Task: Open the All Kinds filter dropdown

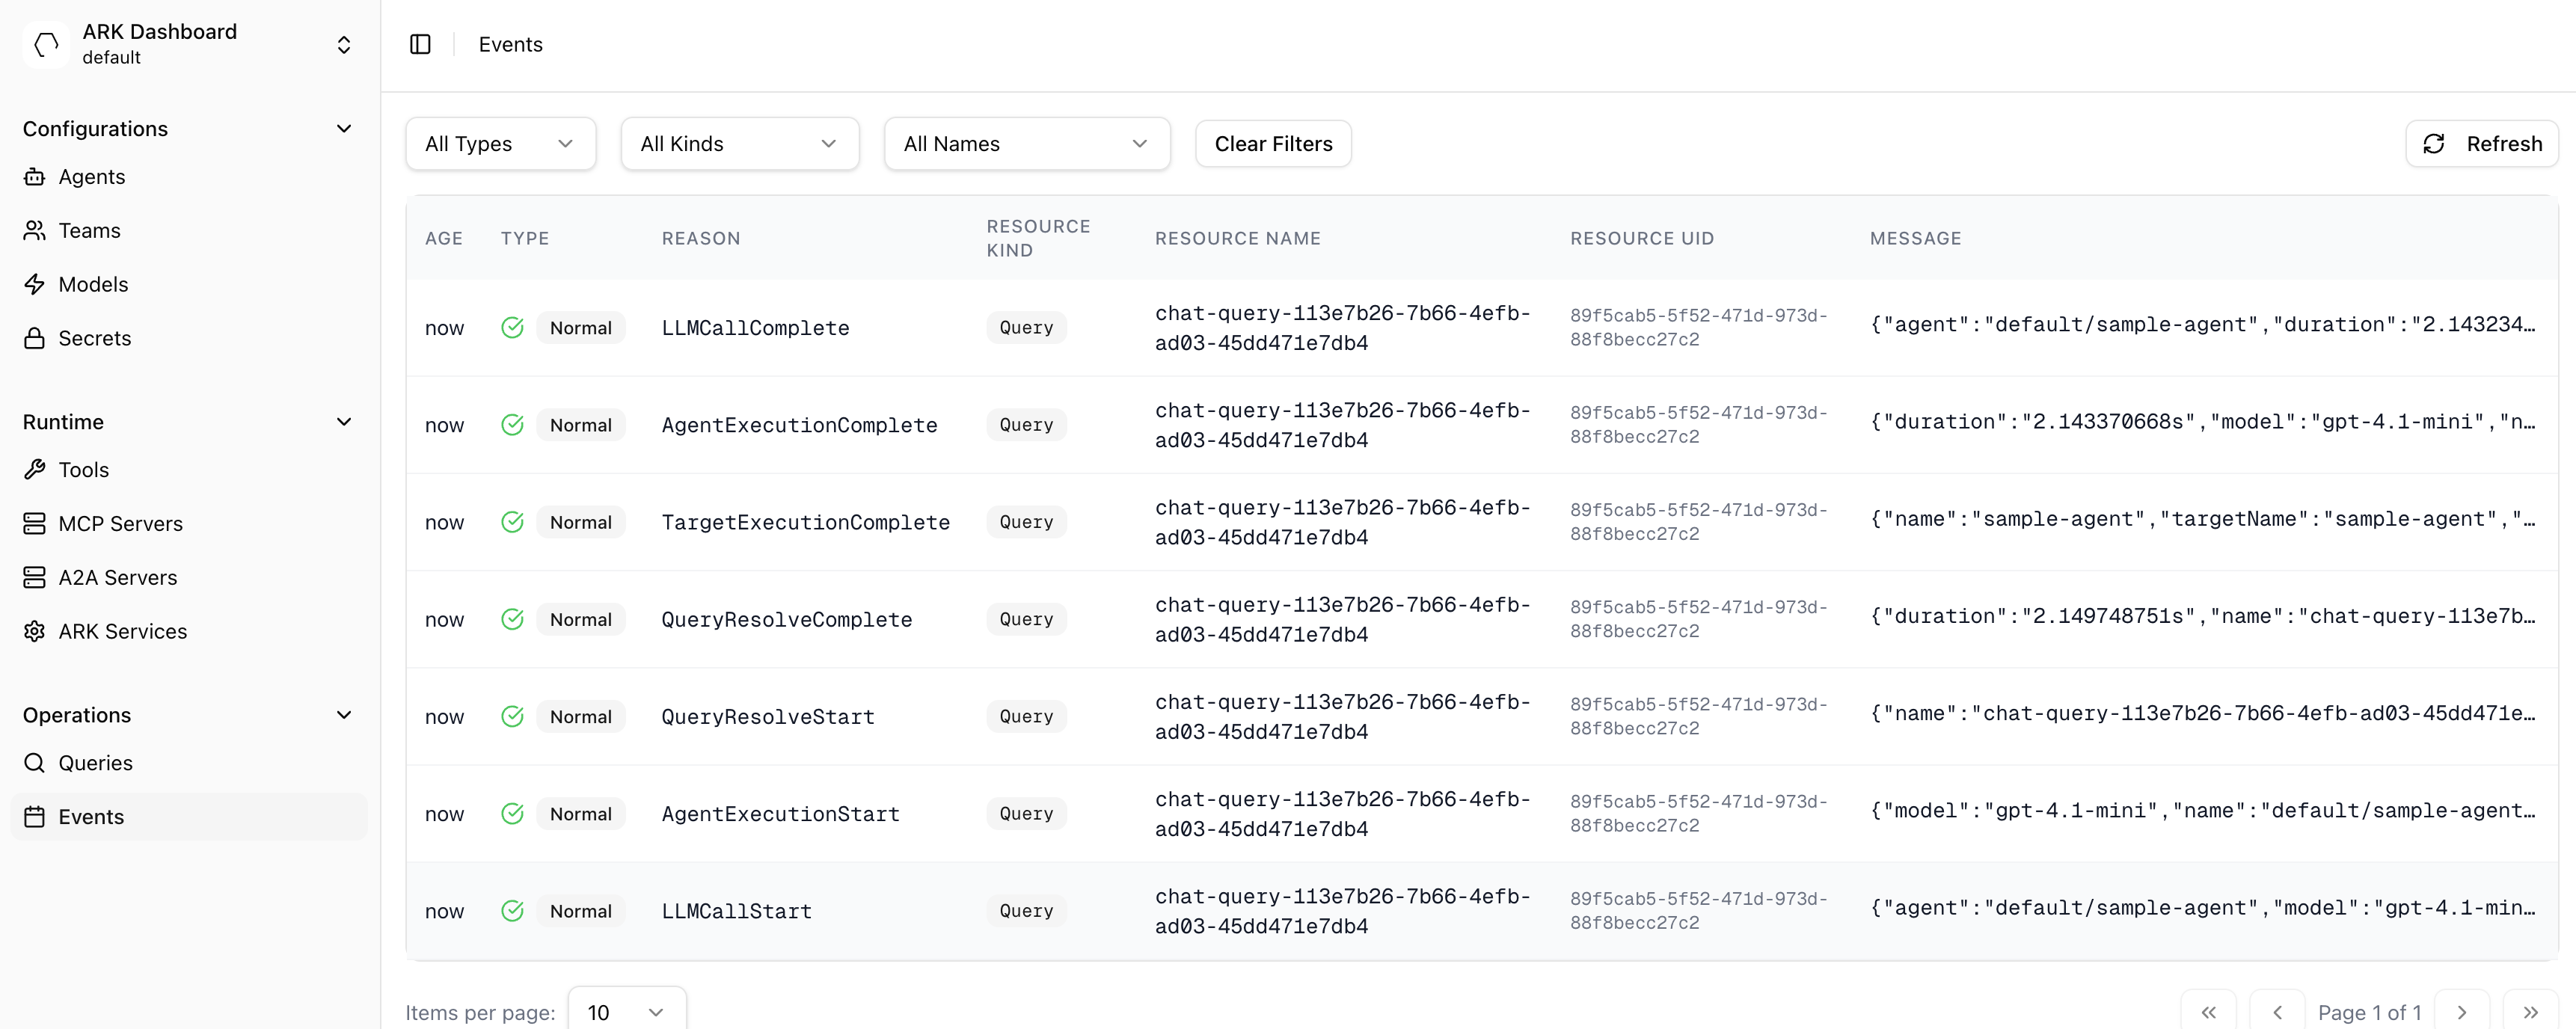Action: (x=739, y=143)
